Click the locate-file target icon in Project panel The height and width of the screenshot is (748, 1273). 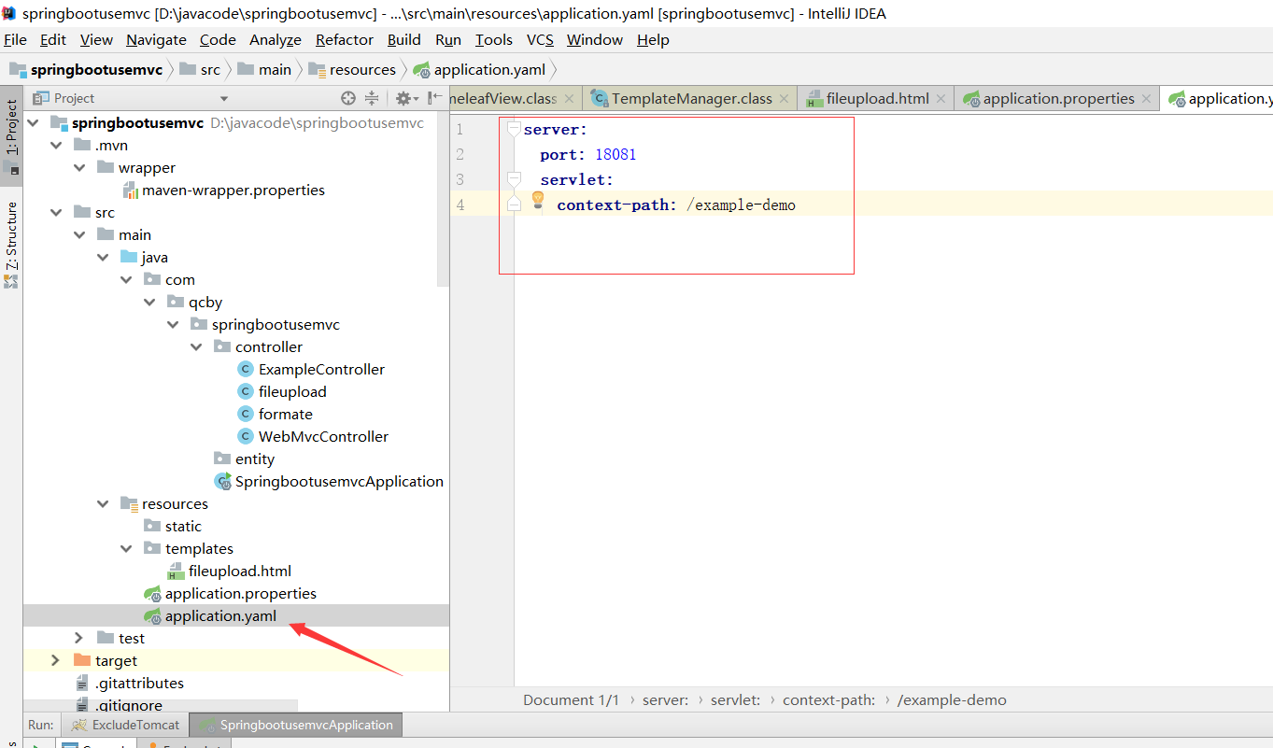click(x=348, y=98)
